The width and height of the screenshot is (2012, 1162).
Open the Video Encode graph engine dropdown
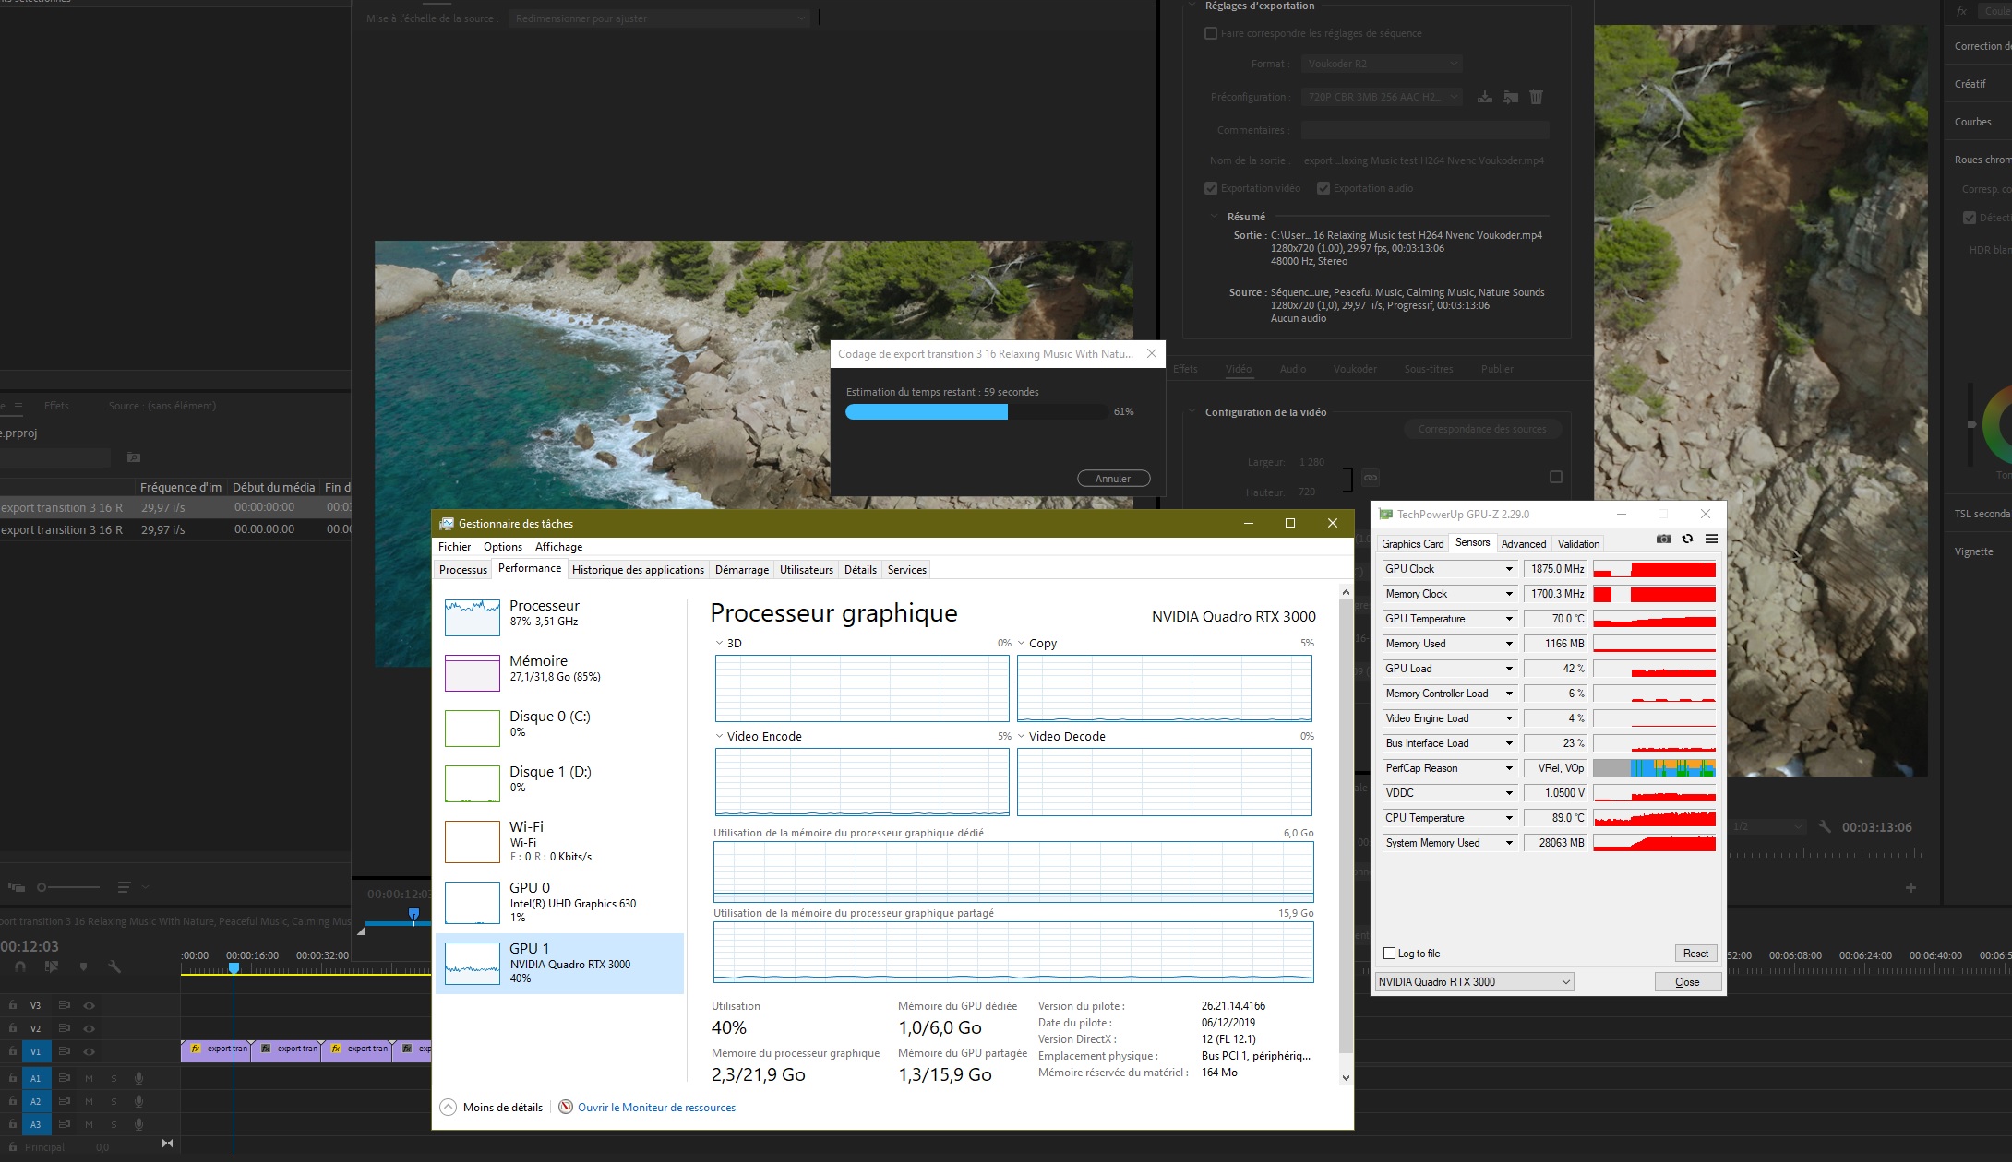[720, 736]
